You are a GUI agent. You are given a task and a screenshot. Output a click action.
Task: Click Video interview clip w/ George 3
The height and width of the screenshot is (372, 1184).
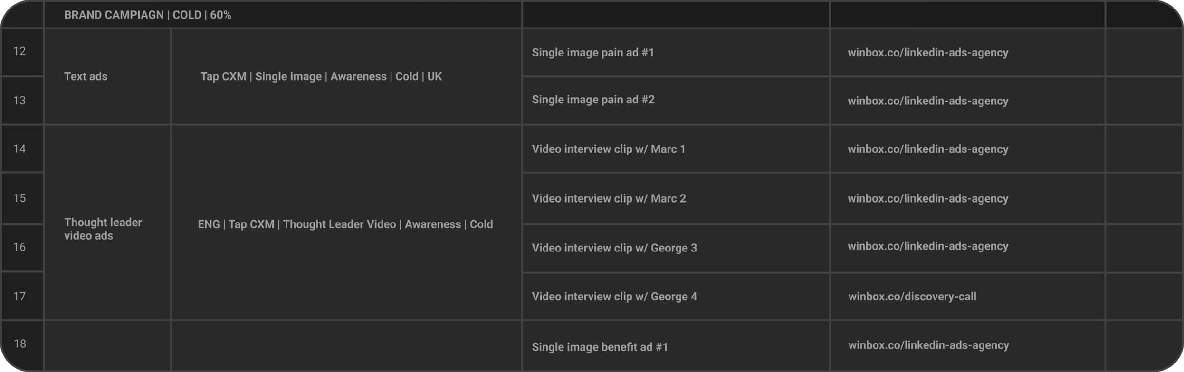(614, 248)
